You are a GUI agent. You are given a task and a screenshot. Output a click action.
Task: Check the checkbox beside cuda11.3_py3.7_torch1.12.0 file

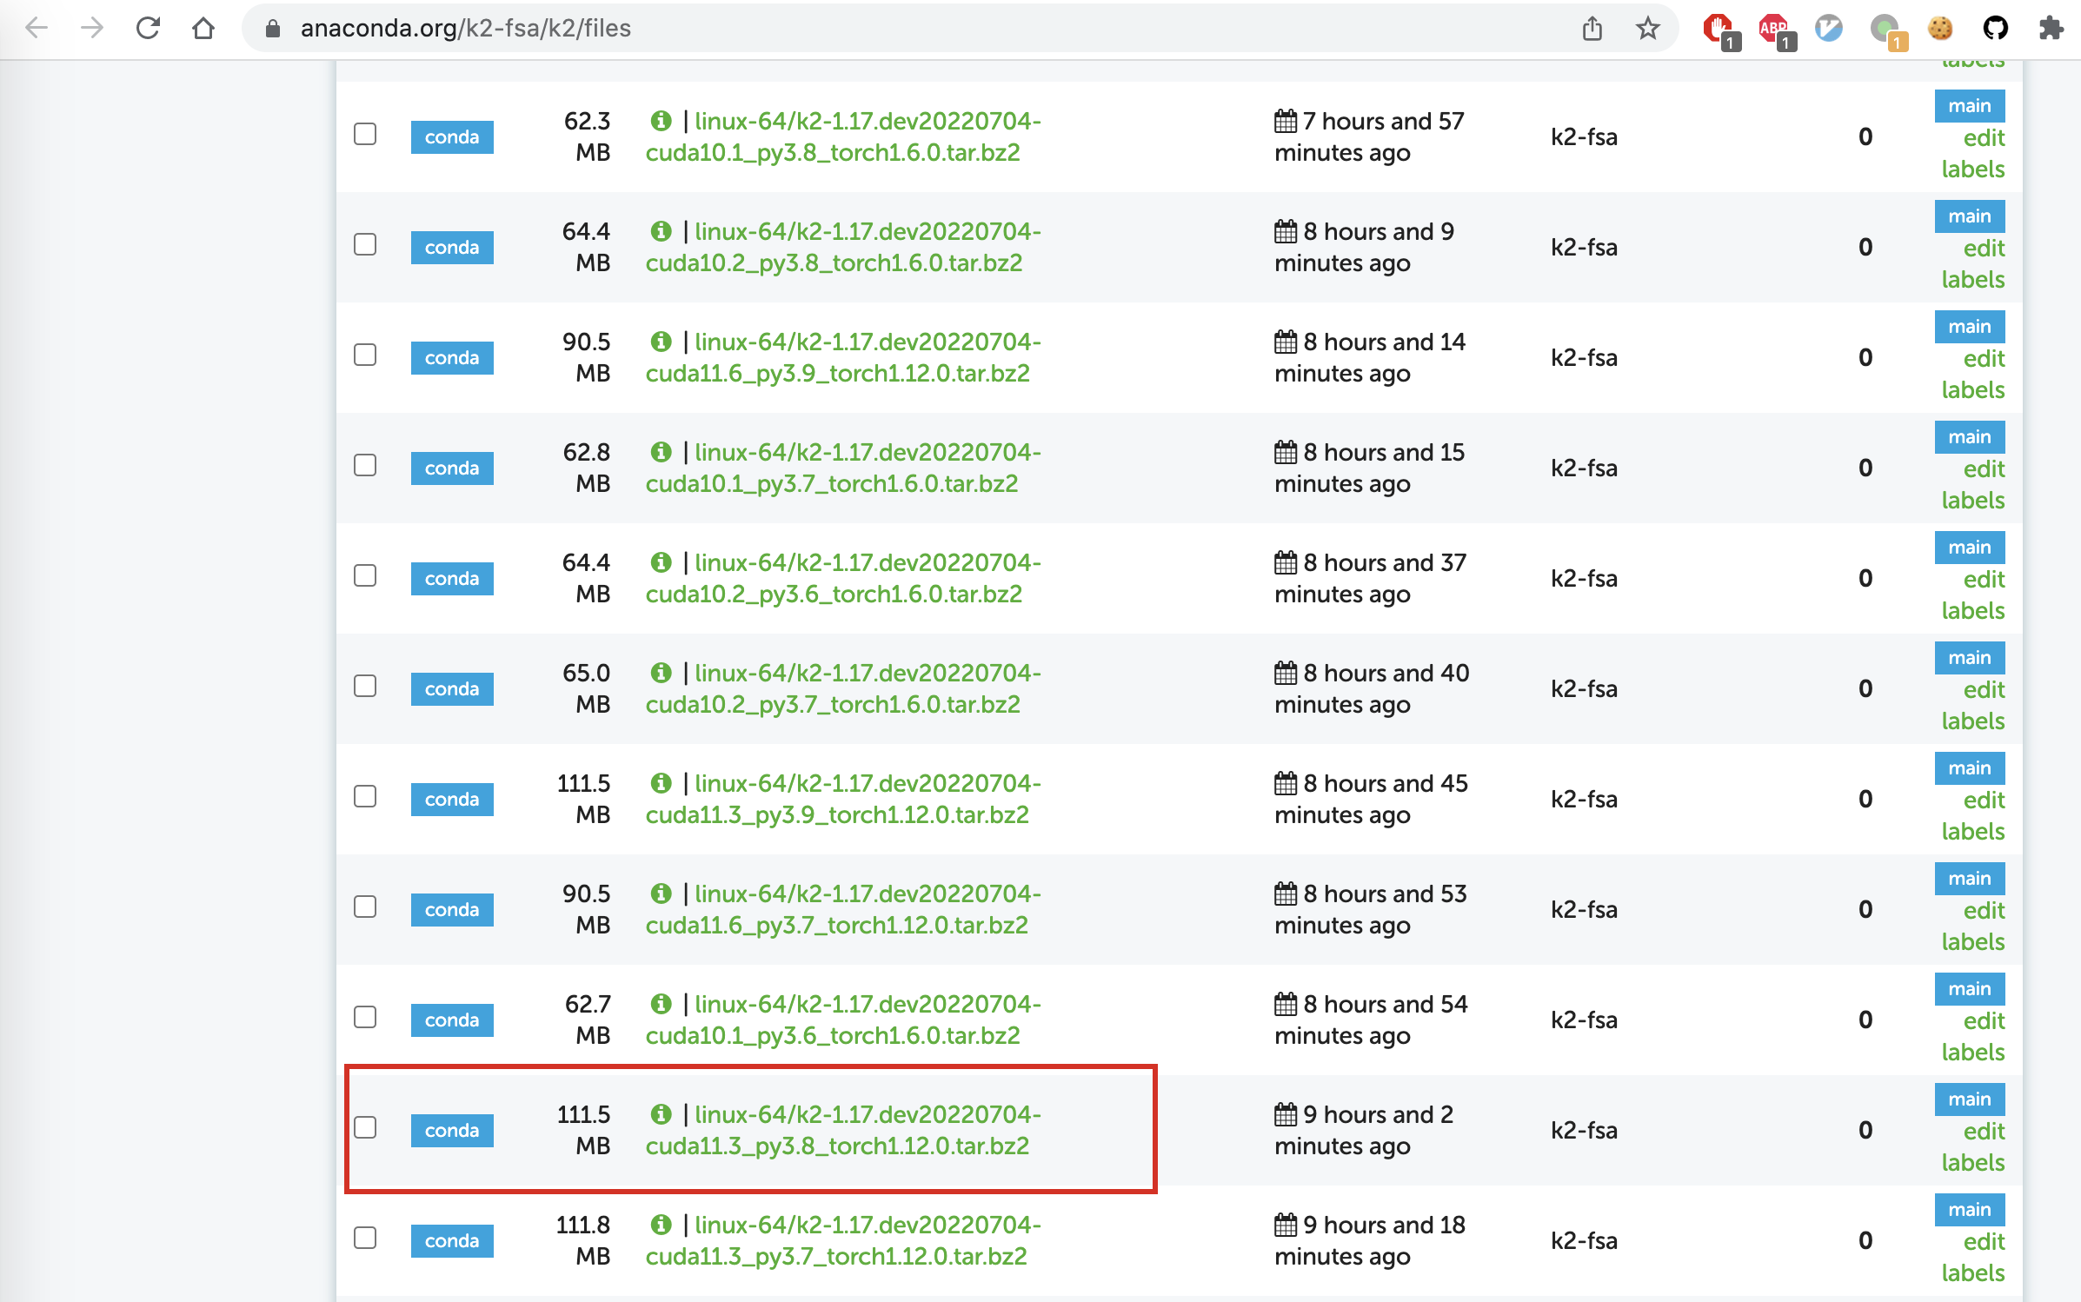[365, 1238]
